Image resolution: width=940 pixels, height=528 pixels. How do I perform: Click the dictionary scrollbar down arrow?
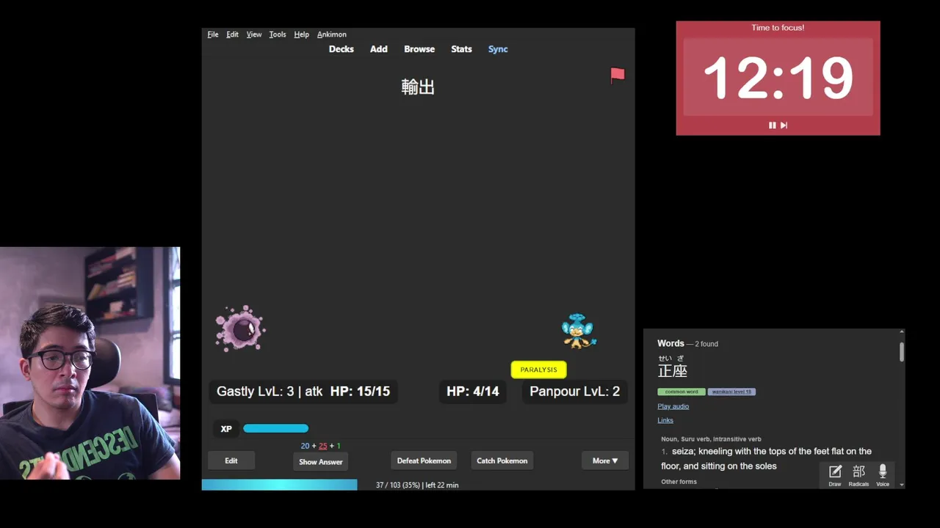click(902, 485)
